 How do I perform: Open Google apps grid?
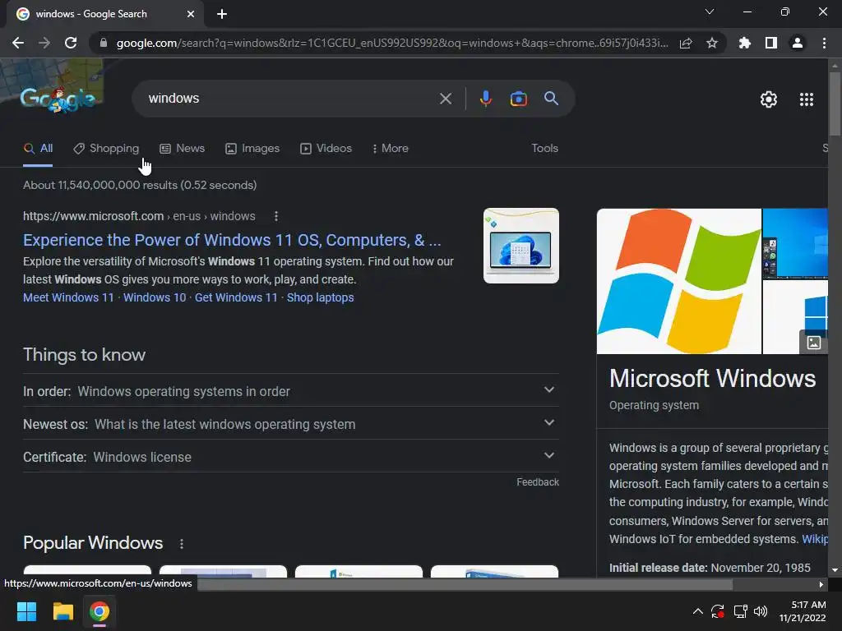(807, 99)
